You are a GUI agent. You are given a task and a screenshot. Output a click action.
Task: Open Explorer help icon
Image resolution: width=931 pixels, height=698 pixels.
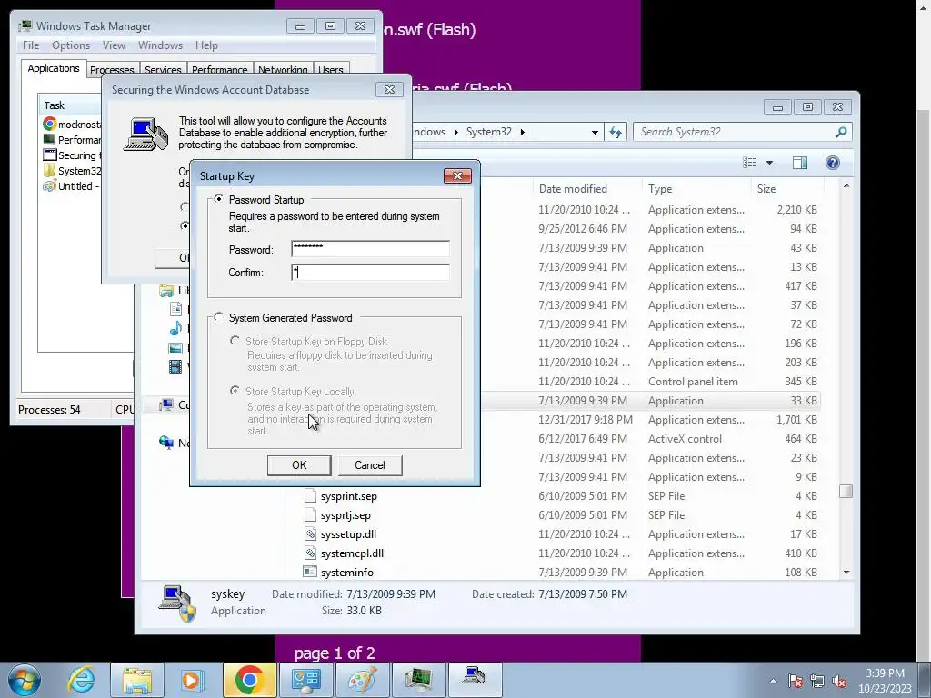tap(833, 163)
